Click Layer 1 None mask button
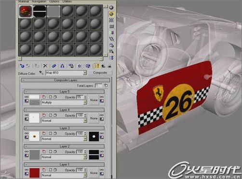 94,173
